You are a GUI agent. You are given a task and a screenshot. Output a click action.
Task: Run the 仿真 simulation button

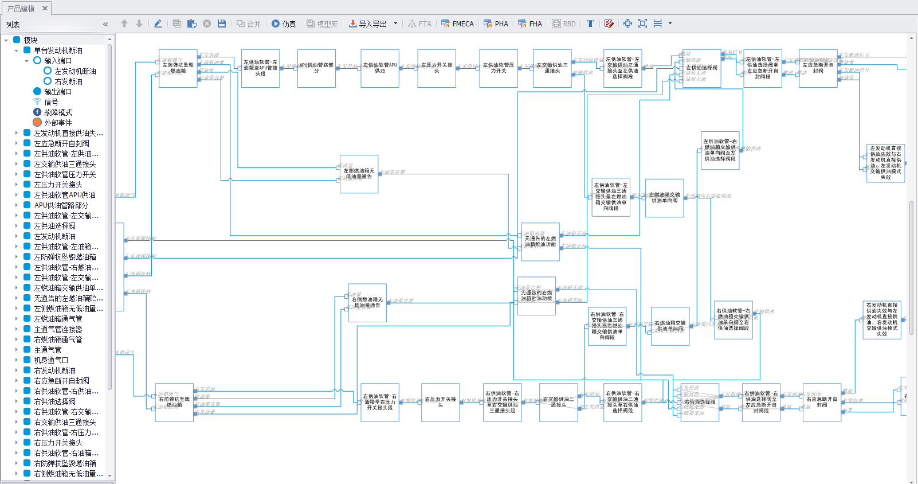(x=284, y=24)
